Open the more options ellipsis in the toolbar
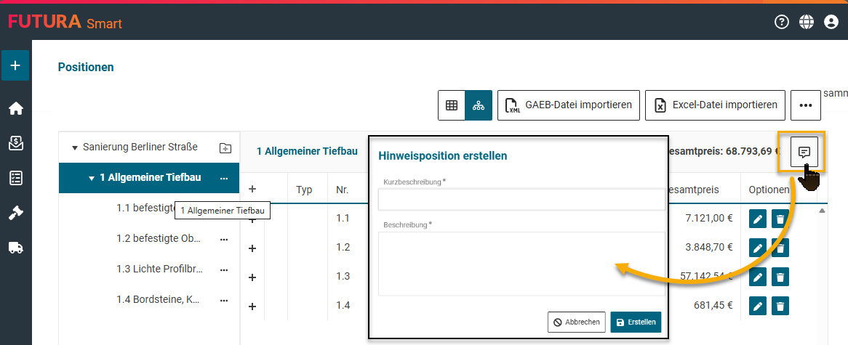 805,105
